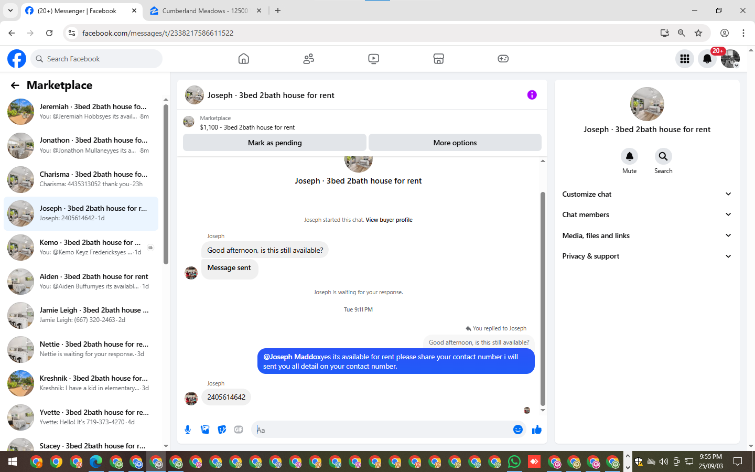Open the Windows notification center

pyautogui.click(x=738, y=462)
